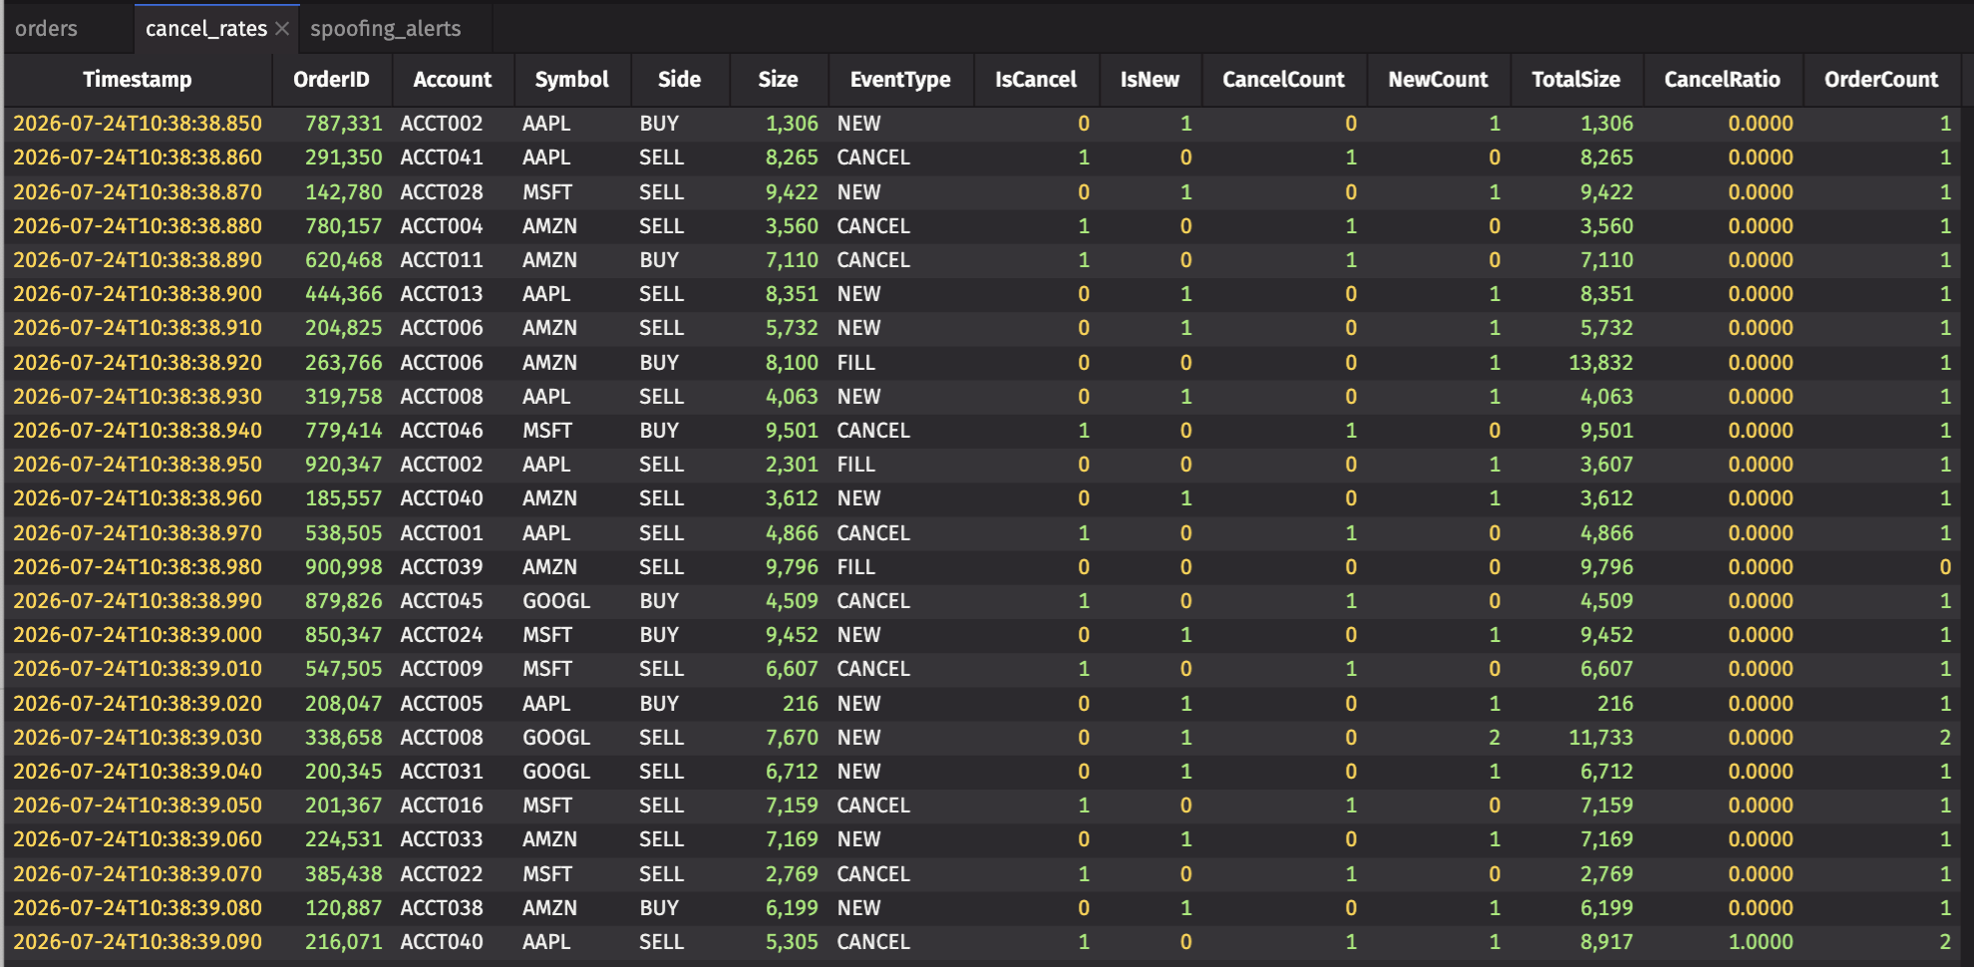Select TotalSize 8,917 cell

coord(1576,942)
